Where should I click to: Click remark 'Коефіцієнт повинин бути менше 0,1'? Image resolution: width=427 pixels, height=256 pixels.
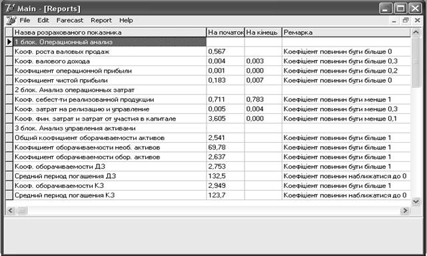coord(346,119)
